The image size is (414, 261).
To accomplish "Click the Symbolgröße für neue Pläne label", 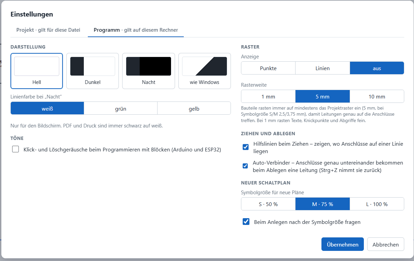I will [273, 193].
